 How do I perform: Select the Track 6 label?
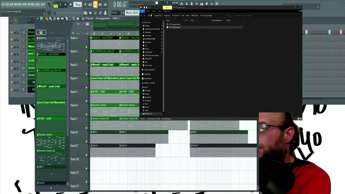74,105
